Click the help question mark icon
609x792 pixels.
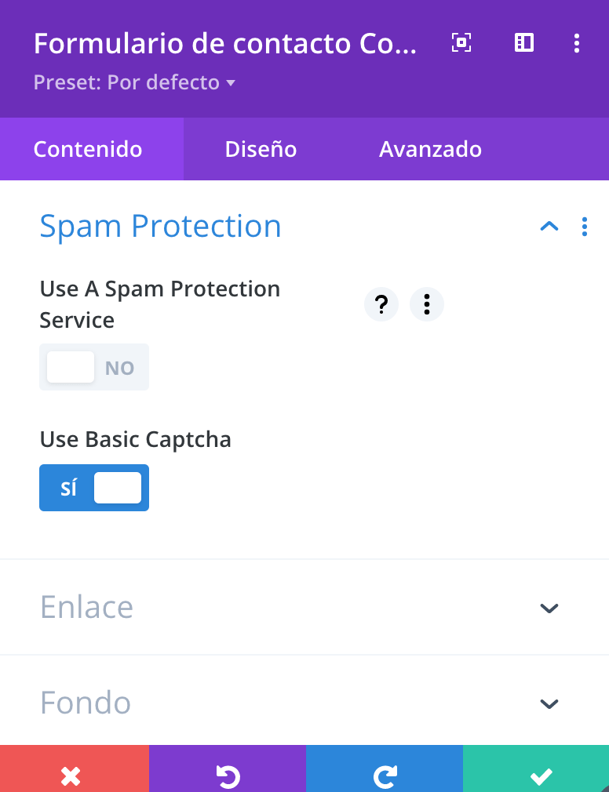click(381, 304)
